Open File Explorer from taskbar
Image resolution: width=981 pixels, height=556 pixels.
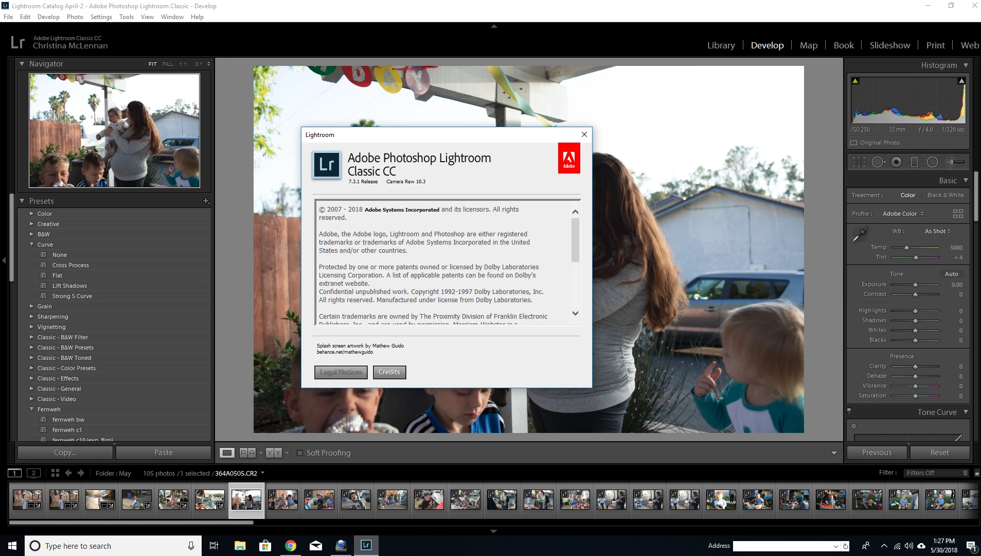[240, 546]
